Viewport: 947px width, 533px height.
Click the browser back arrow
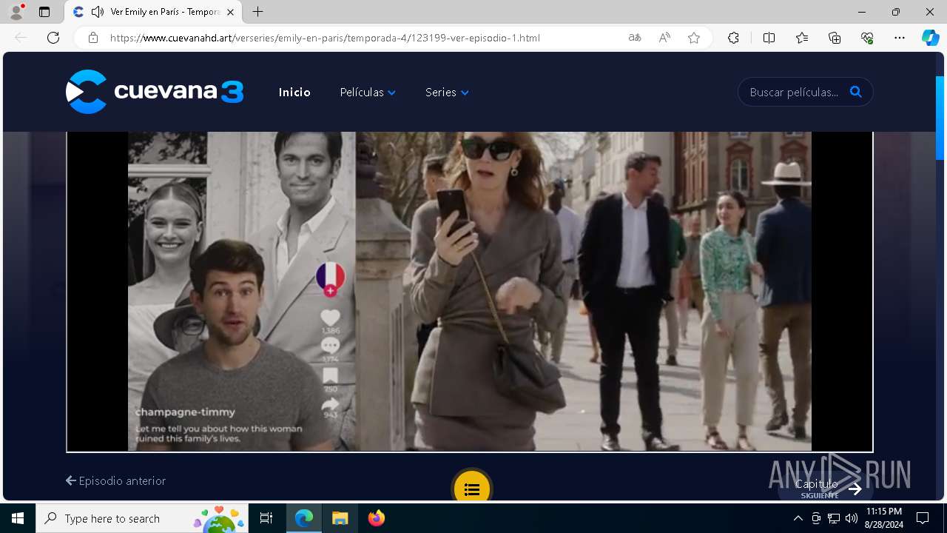21,38
